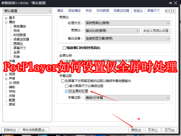Select 关联 in the tree
Viewport: 181px width, 136px height.
point(12,96)
